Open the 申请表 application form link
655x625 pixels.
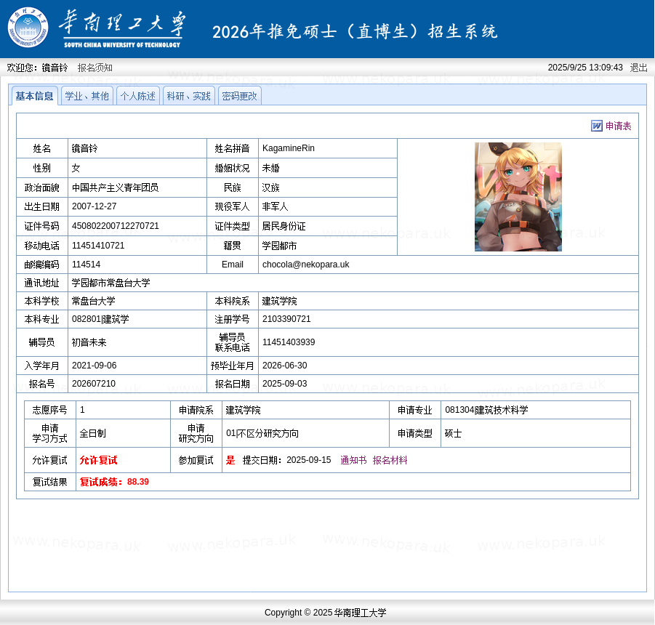click(618, 126)
